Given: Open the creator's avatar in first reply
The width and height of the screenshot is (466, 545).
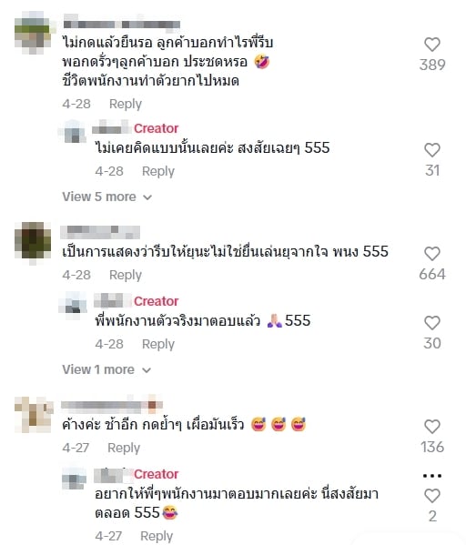Looking at the screenshot, I should [74, 131].
